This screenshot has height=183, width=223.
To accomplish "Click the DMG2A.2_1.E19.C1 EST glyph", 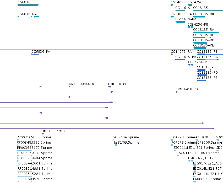I will click(x=190, y=161).
